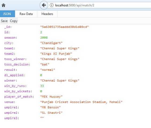This screenshot has width=151, height=128.
Task: Open the site information icon
Action: click(52, 5)
